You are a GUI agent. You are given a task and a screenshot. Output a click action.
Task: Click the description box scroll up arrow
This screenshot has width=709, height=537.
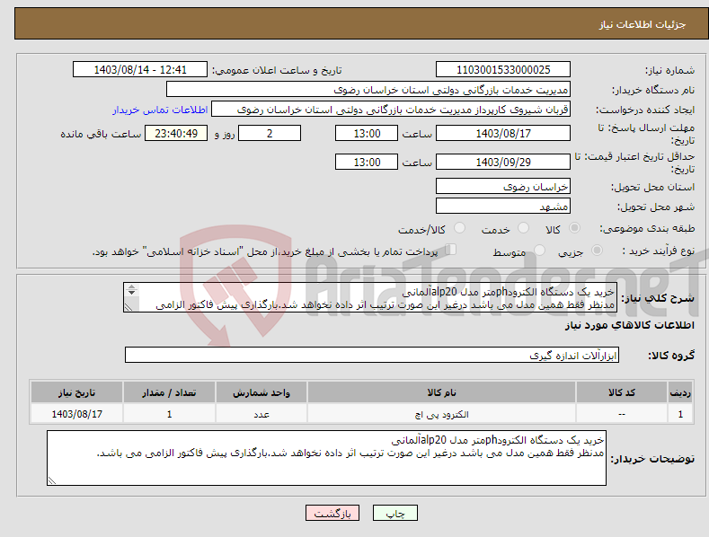tap(131, 287)
